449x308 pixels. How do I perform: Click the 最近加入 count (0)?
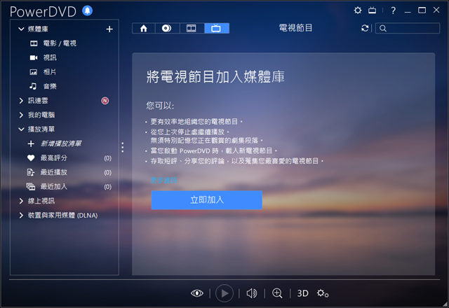pos(107,187)
